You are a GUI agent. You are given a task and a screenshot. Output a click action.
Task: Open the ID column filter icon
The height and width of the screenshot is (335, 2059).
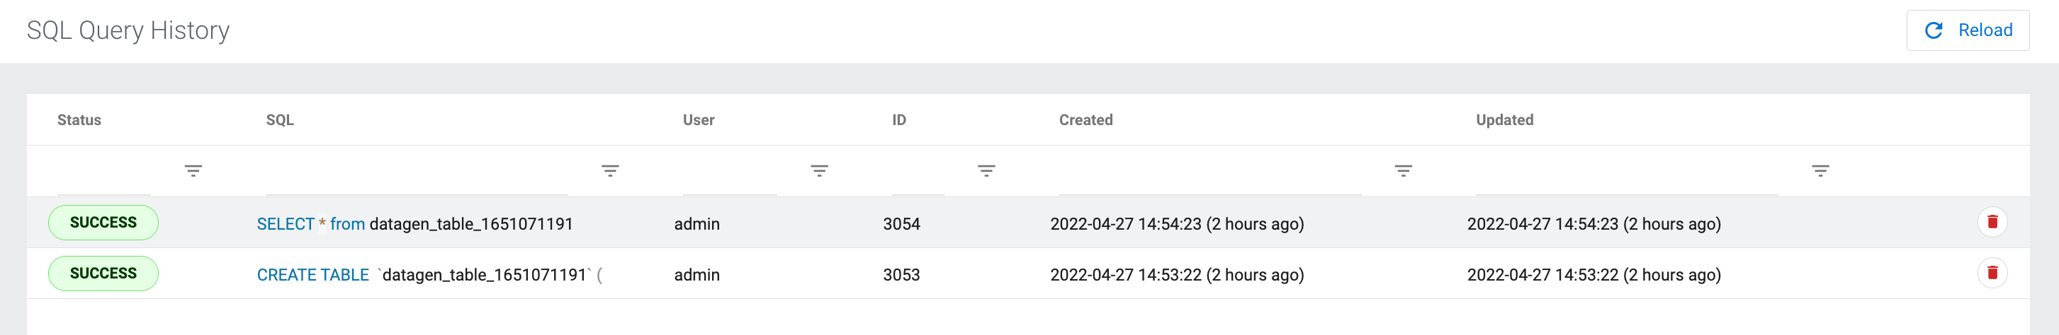(986, 171)
